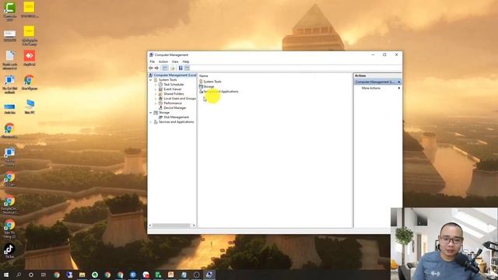The height and width of the screenshot is (280, 498).
Task: Click the console tree scroll-right arrow
Action: coord(194,226)
